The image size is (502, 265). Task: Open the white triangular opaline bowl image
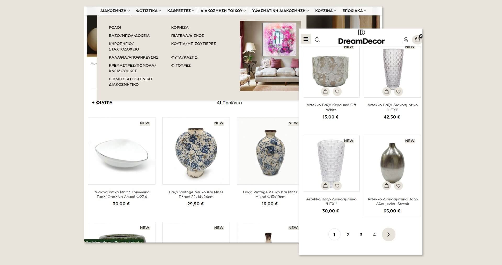pos(122,151)
